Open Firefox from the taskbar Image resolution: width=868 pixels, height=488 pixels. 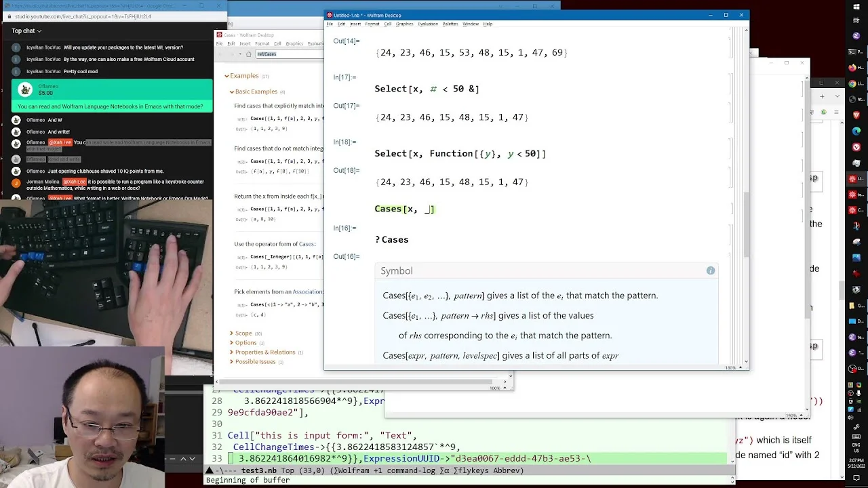coord(852,68)
